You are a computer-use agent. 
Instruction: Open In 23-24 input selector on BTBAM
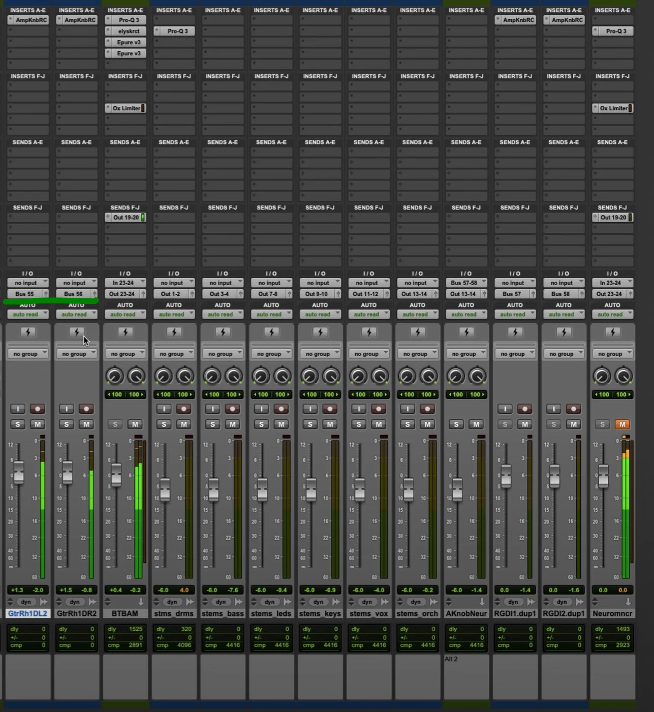(126, 283)
